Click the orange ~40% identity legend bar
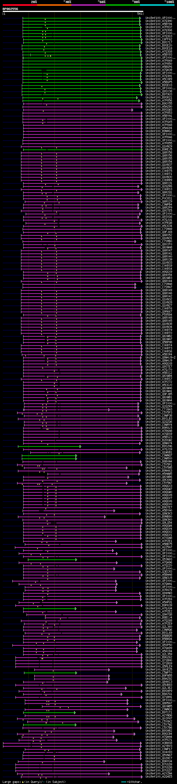The image size is (177, 784). pyautogui.click(x=54, y=5)
